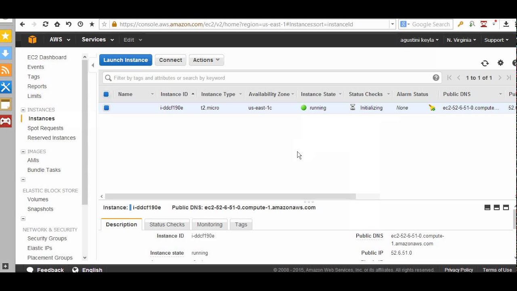Open agustini keyla account dropdown
517x291 pixels.
(419, 40)
